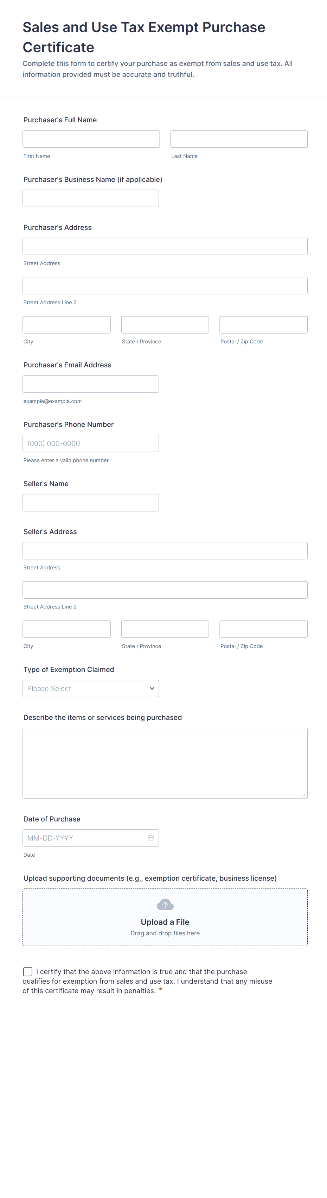The height and width of the screenshot is (1198, 327).
Task: Click the textarea resize handle corner
Action: (x=304, y=795)
